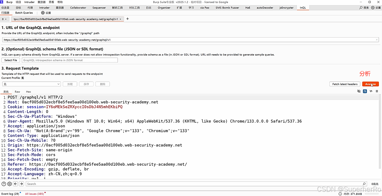382x196 pixels.
Task: Click the editor help question mark icon
Action: click(x=4, y=184)
